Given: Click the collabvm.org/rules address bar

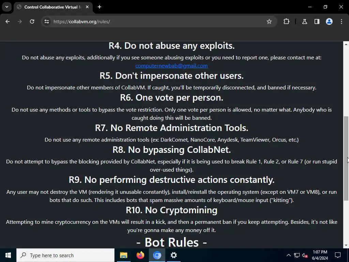Looking at the screenshot, I should point(158,21).
